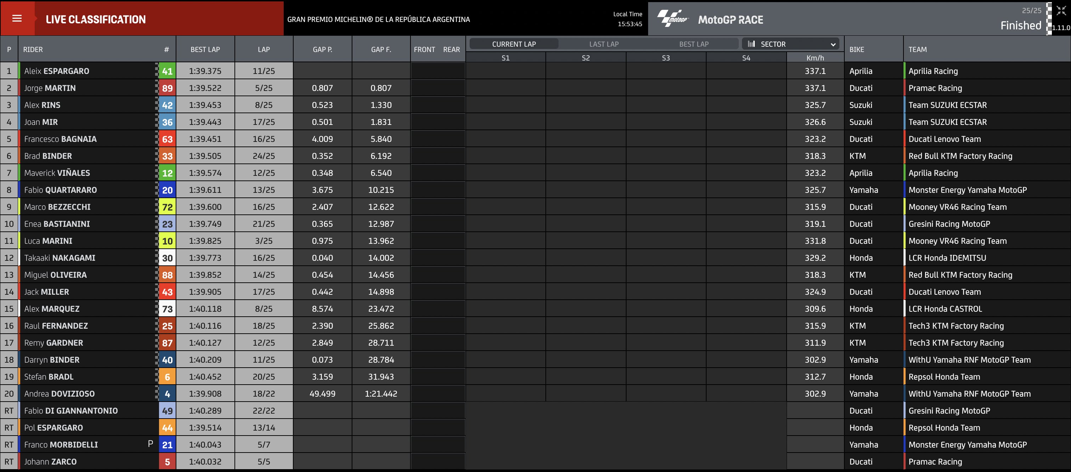
Task: Click number badge 21 of Morbidelli
Action: 167,444
